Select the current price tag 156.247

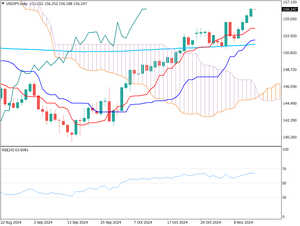pos(290,9)
